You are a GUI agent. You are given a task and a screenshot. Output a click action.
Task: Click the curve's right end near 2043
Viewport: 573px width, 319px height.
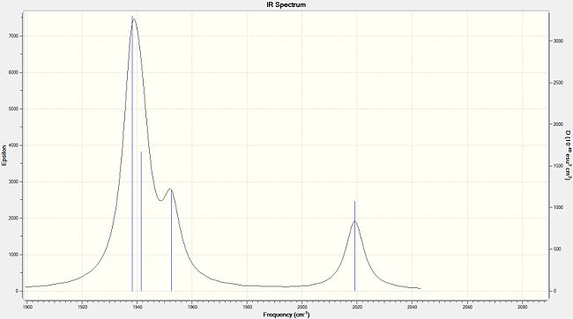(x=420, y=289)
